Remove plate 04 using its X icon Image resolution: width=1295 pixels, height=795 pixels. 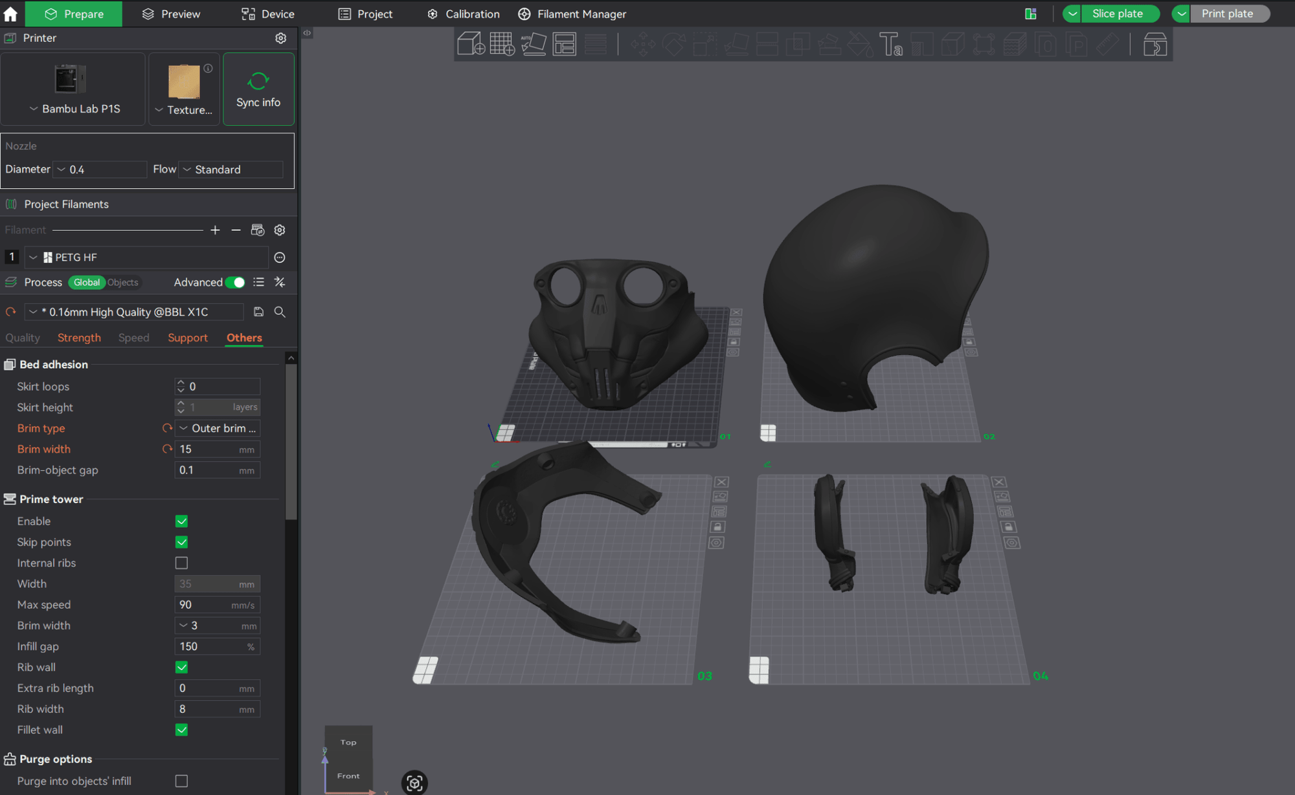click(999, 482)
